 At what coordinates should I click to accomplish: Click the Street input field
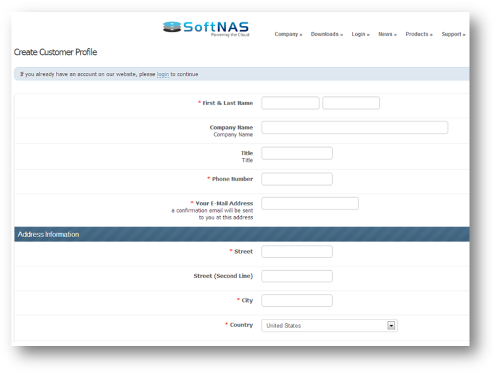[297, 252]
